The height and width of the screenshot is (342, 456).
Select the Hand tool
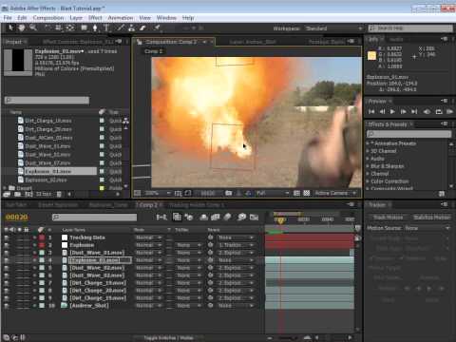[x=22, y=28]
